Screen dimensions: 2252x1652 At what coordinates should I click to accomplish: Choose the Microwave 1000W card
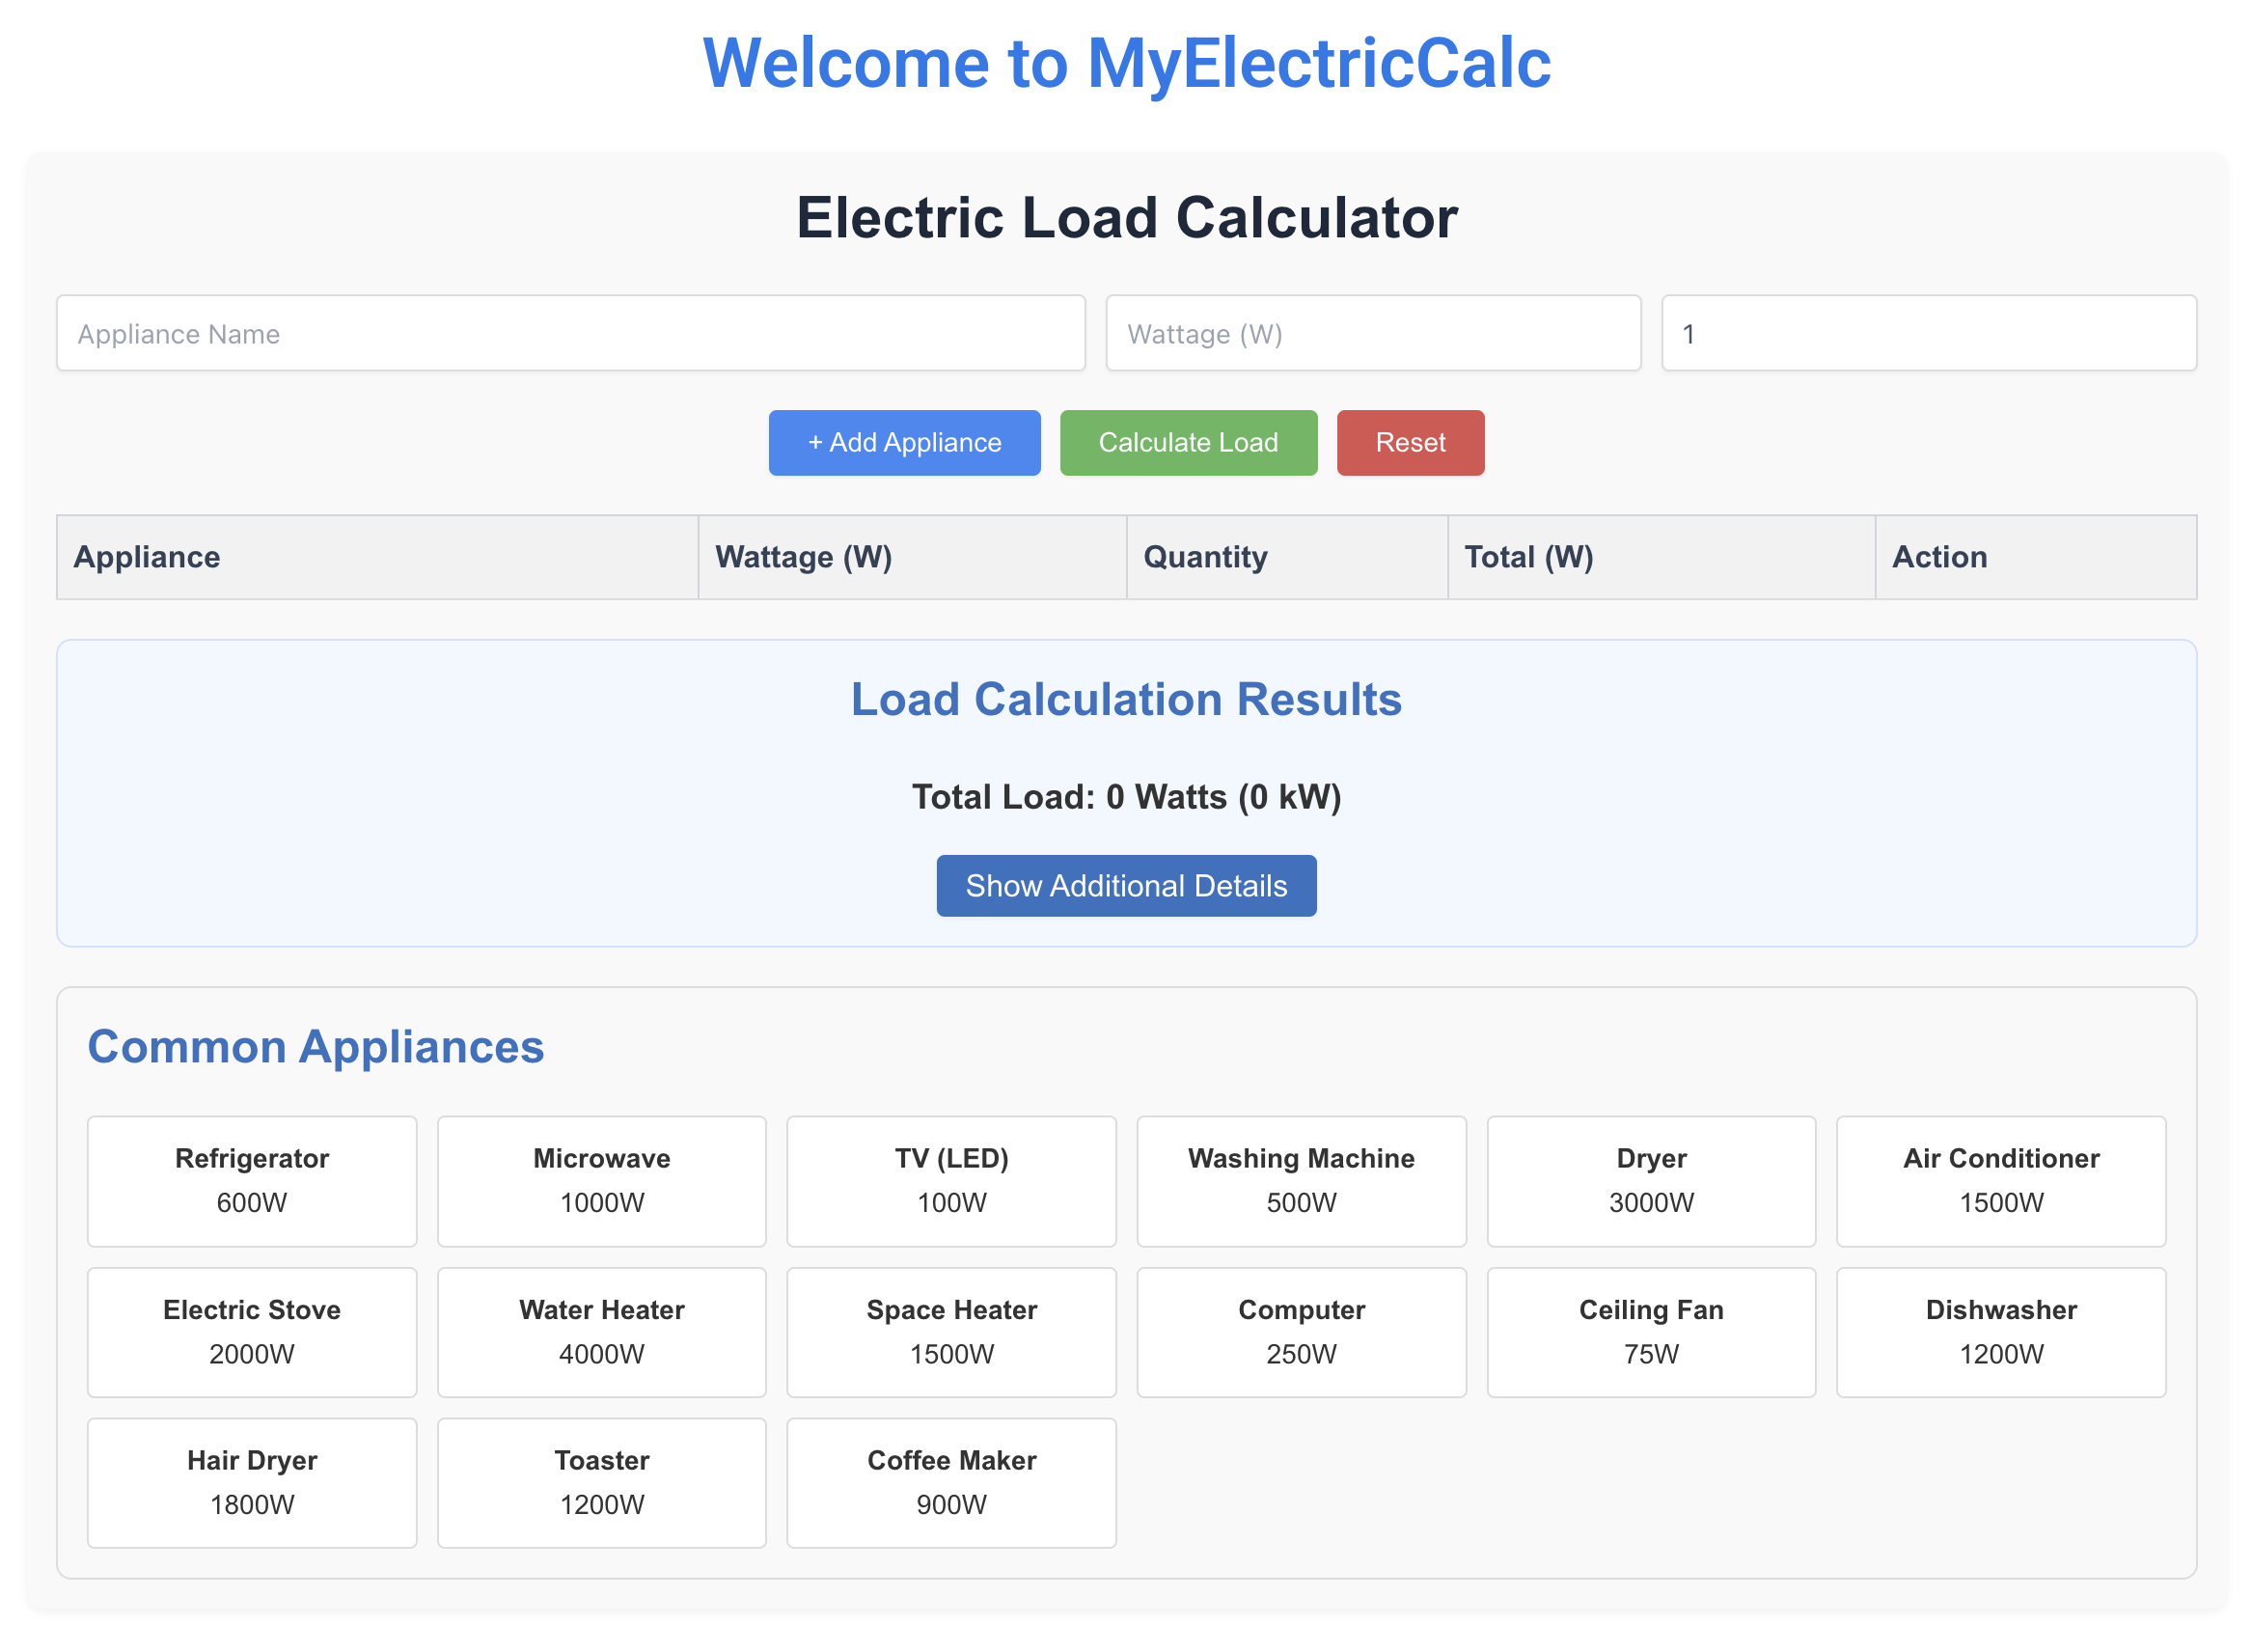(602, 1181)
